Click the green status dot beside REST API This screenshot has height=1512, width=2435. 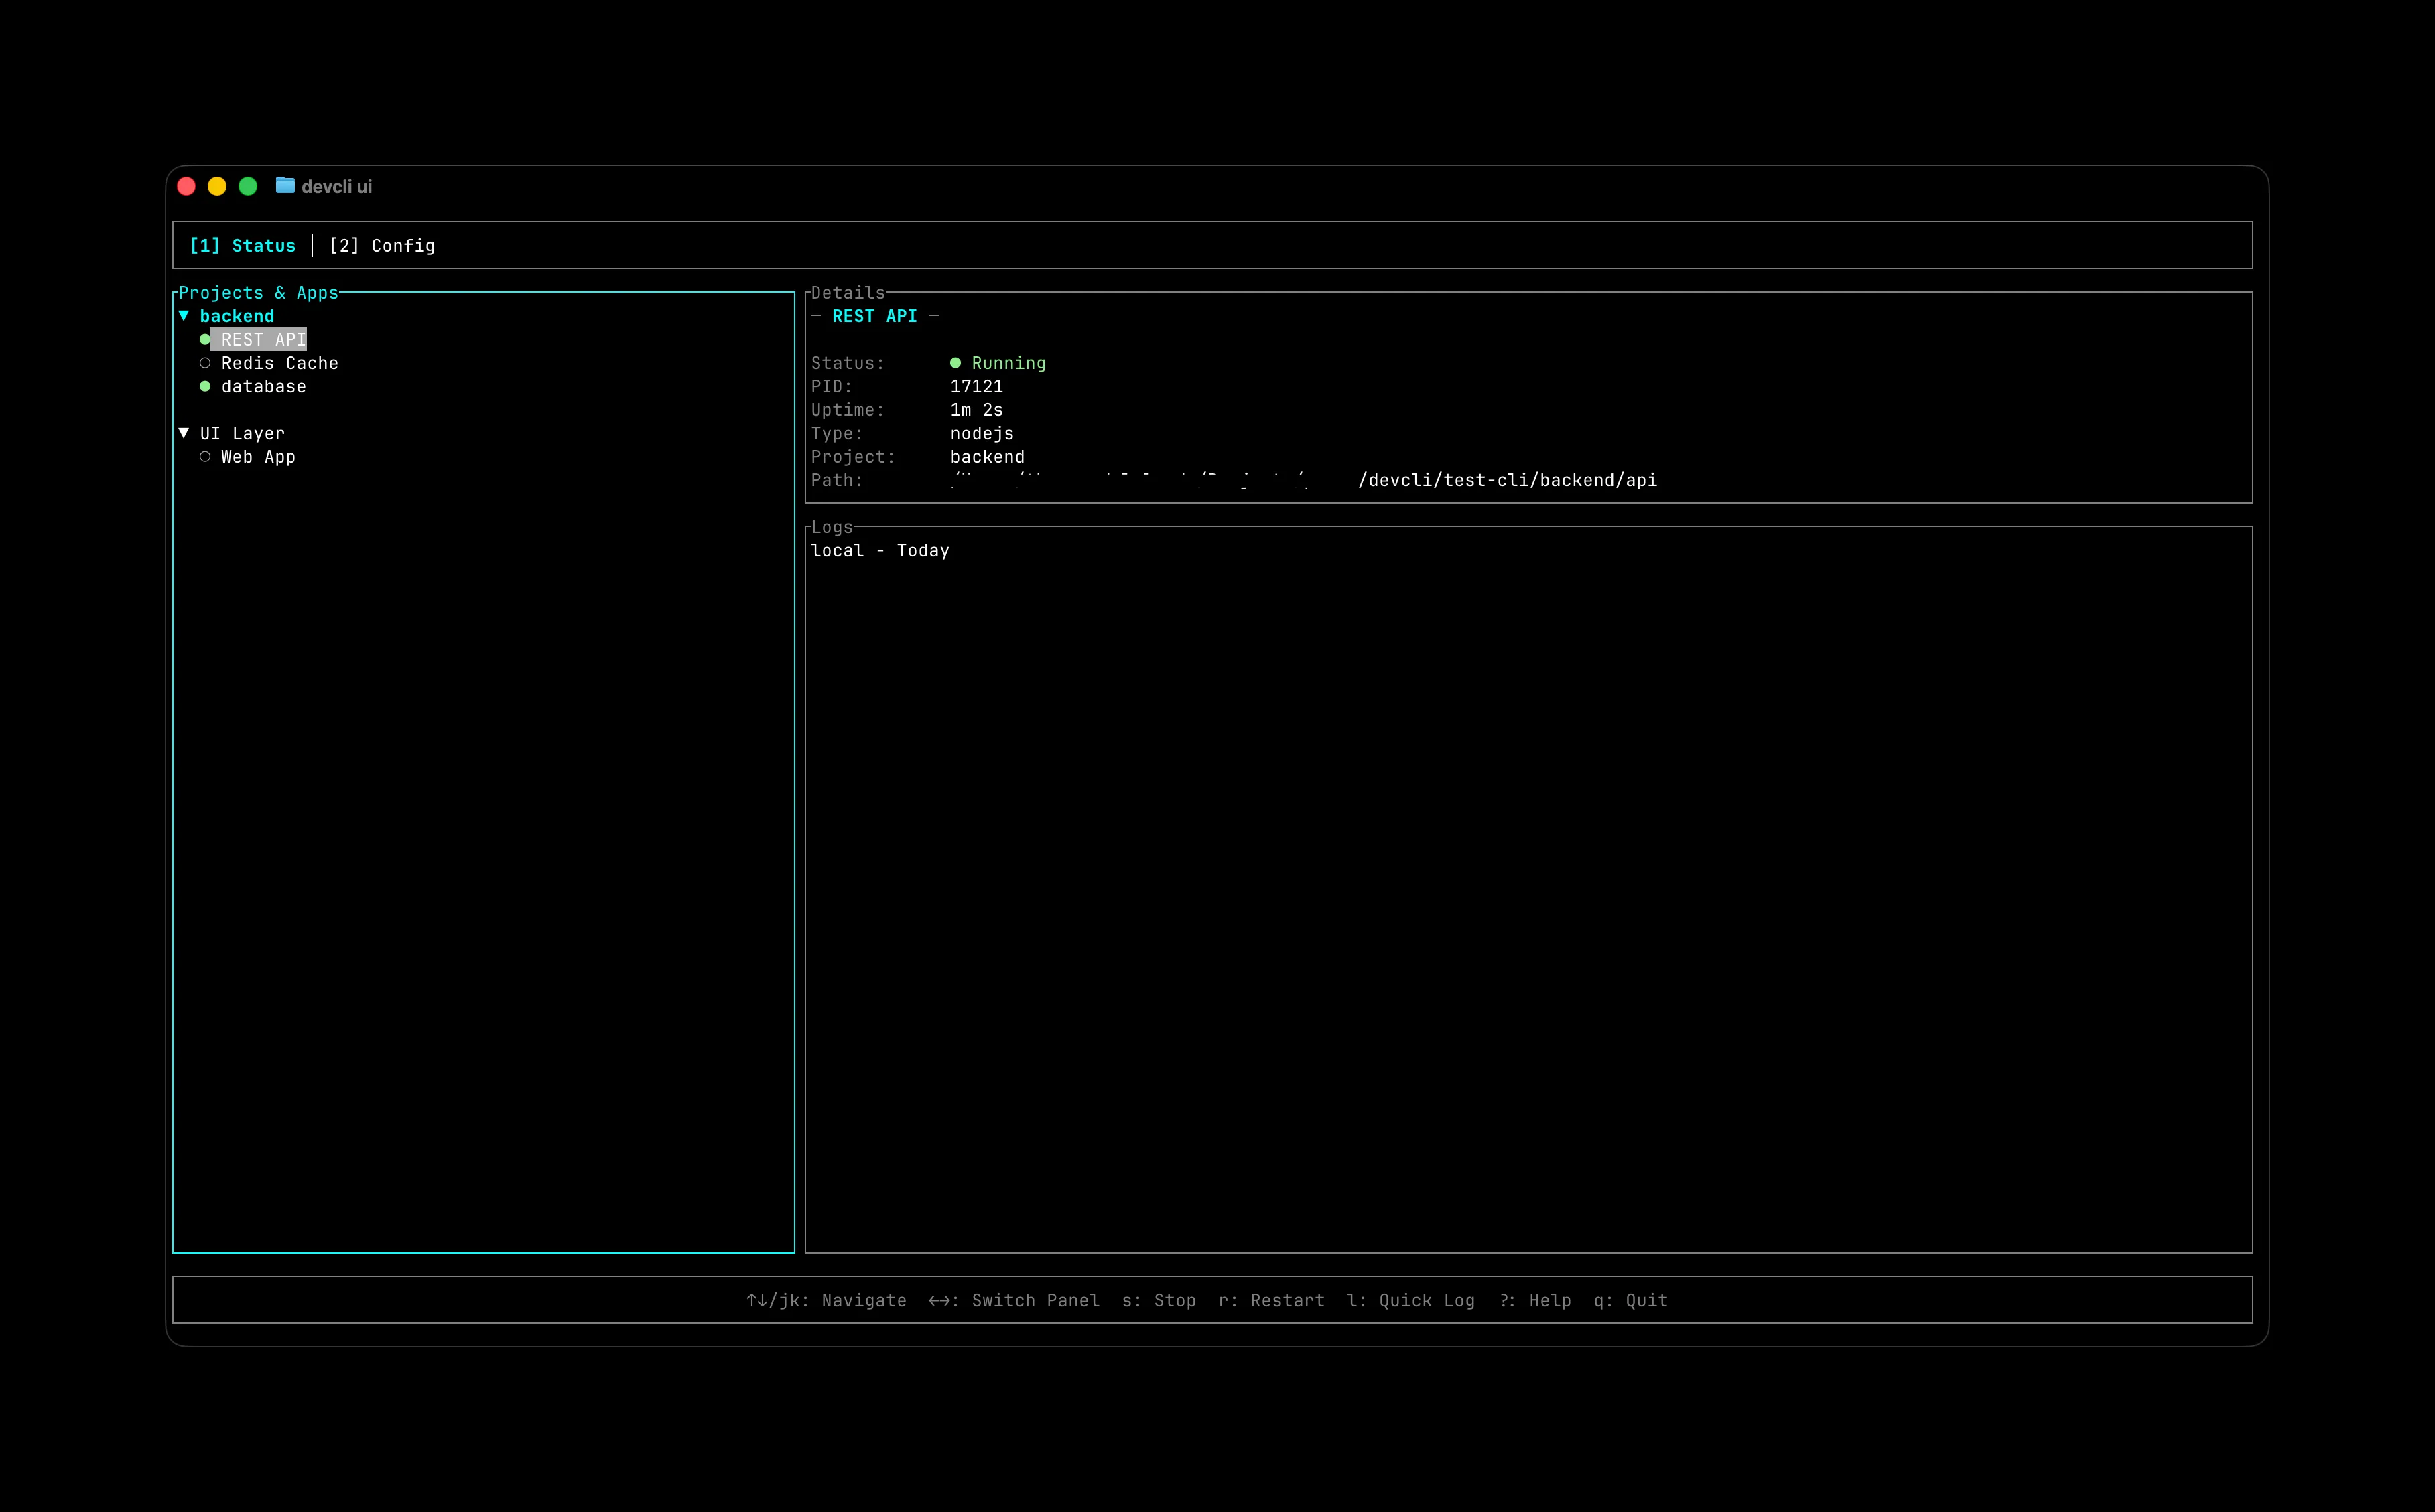(x=206, y=339)
